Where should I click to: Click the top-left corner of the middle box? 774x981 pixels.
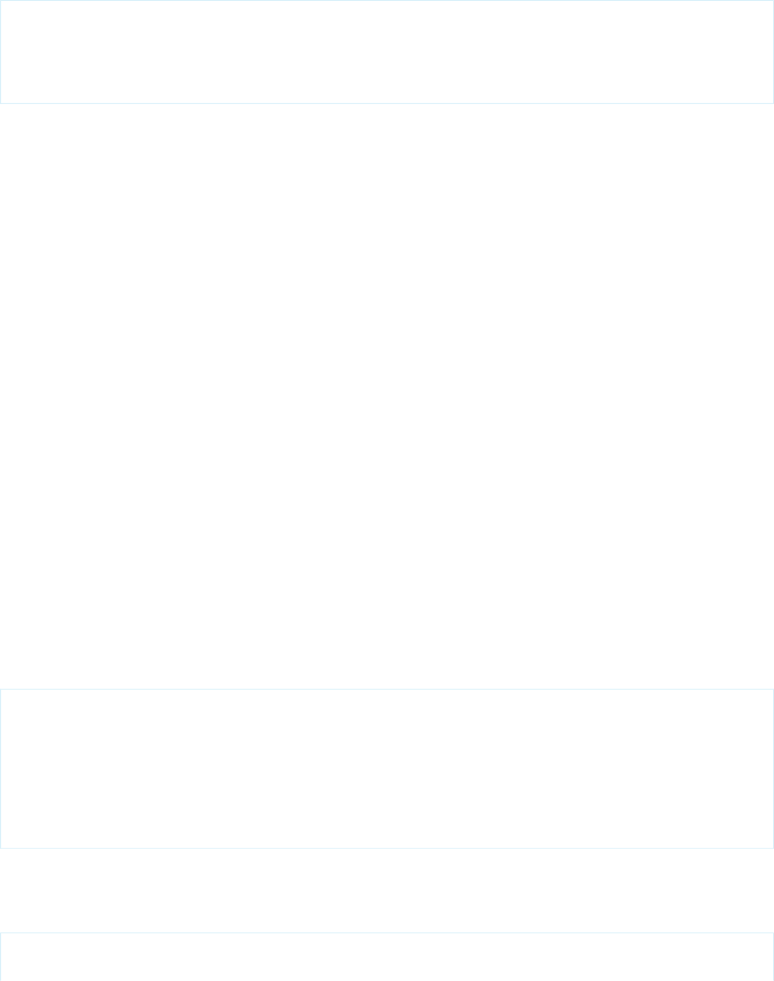[x=1, y=689]
